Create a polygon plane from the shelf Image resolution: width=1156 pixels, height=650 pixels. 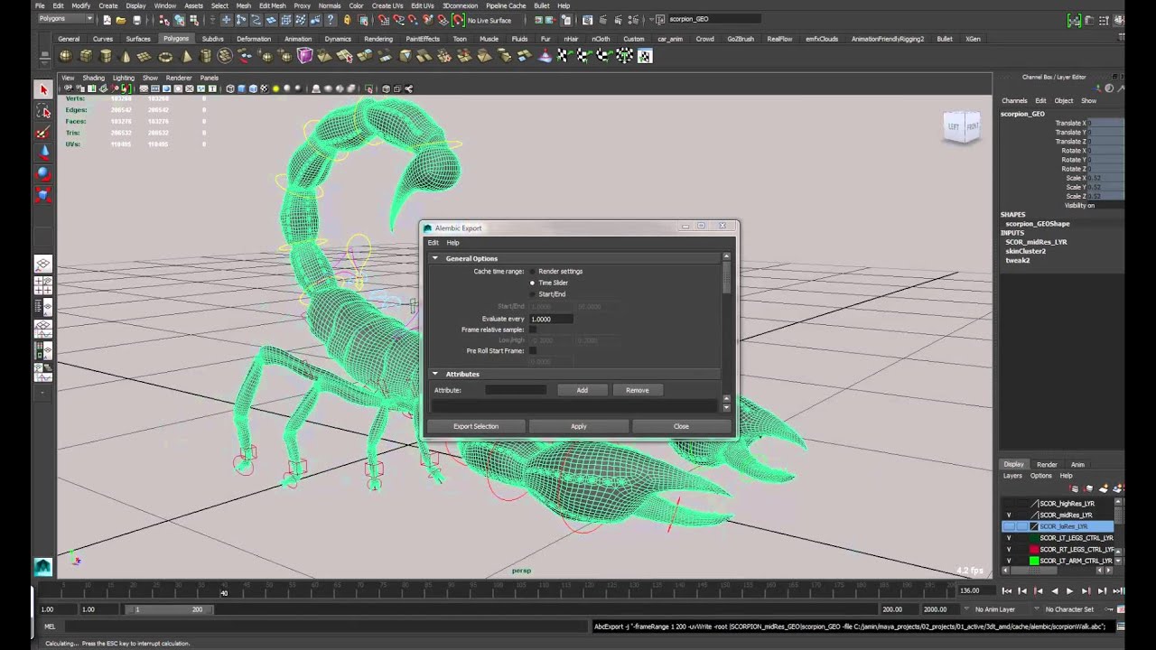coord(144,56)
